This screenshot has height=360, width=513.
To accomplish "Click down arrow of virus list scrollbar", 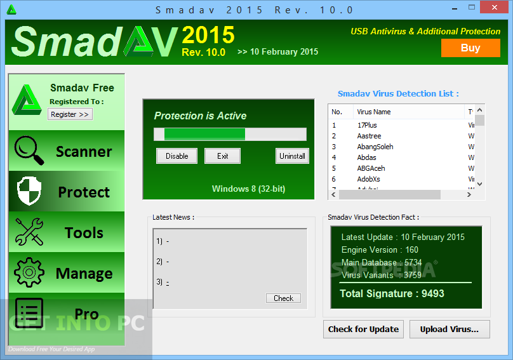I will [x=479, y=184].
